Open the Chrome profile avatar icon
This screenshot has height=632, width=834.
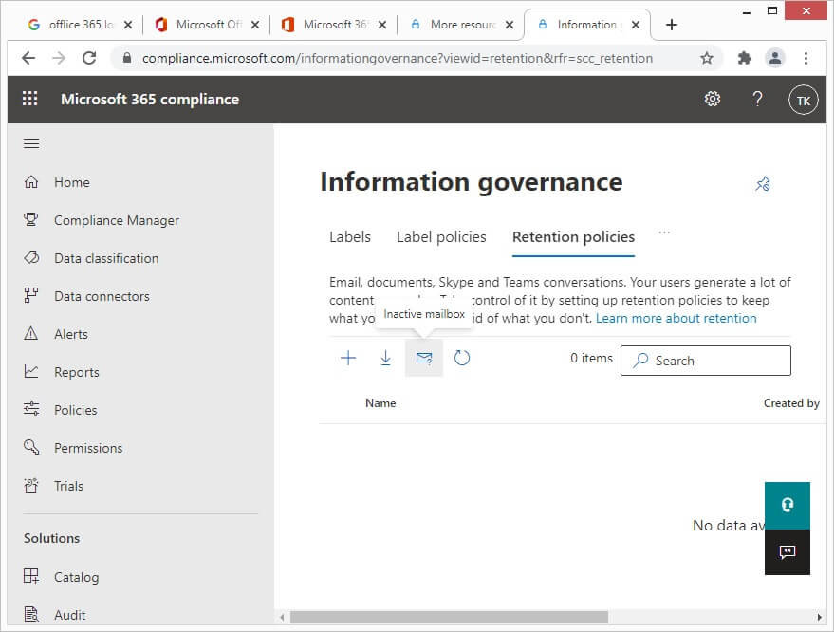pyautogui.click(x=775, y=58)
